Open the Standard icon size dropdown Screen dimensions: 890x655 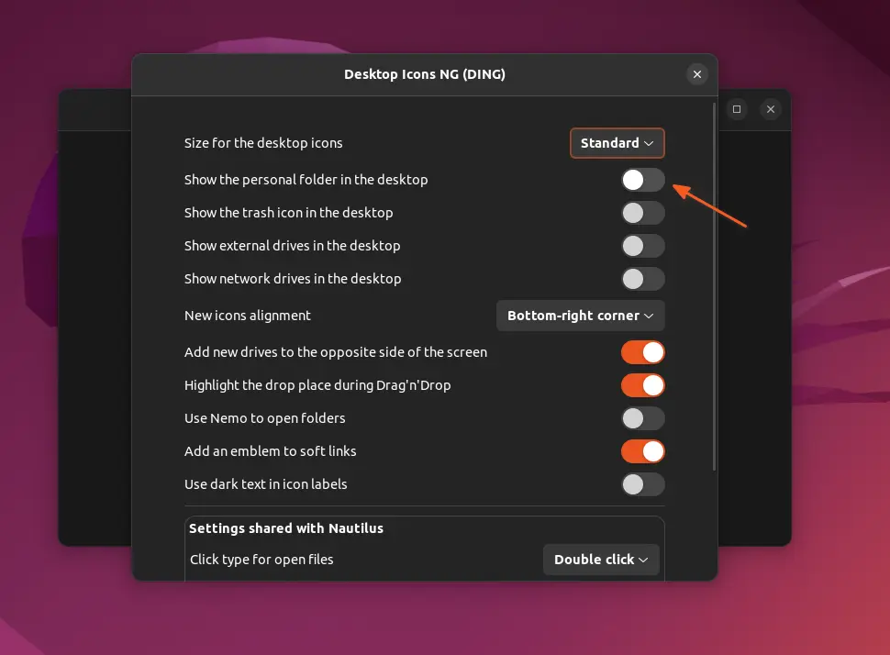click(617, 143)
